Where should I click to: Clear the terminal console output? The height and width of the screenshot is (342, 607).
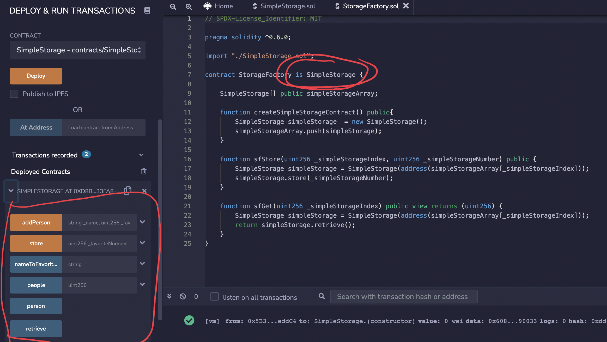[x=183, y=296]
